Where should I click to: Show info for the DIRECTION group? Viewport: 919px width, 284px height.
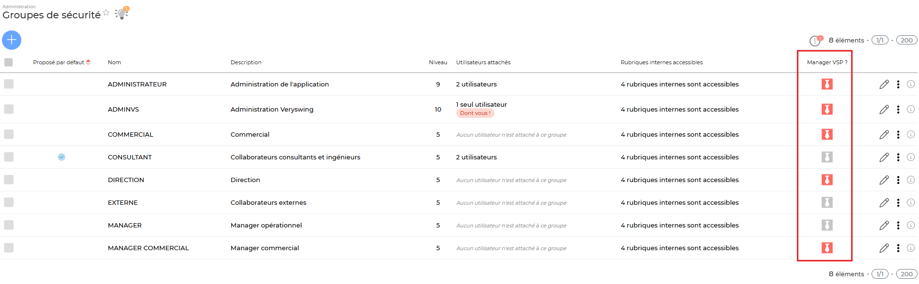[x=910, y=180]
